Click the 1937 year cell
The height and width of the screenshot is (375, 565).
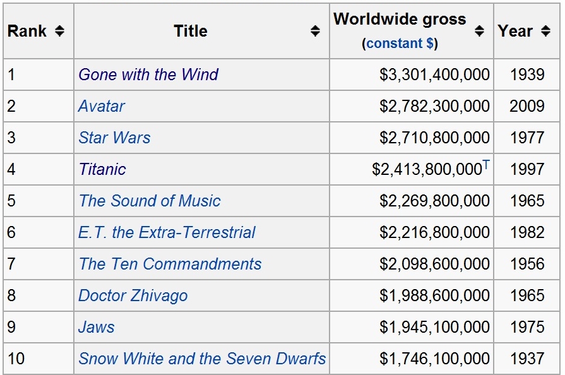pos(526,359)
